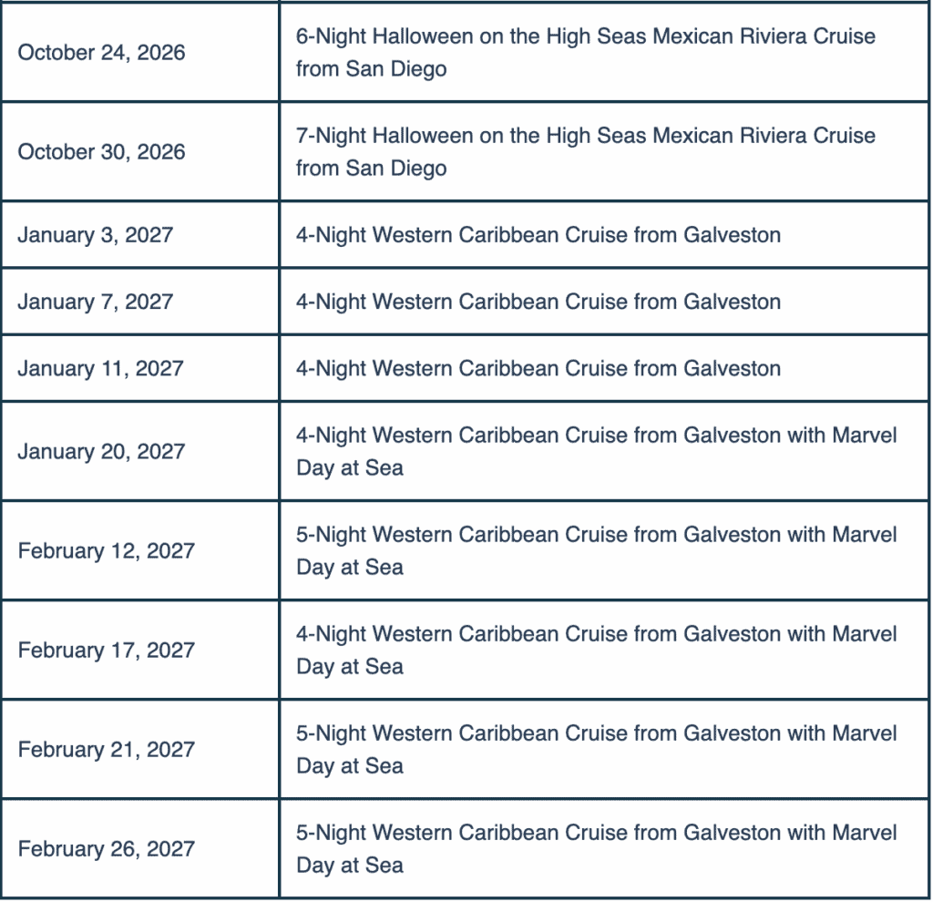Select the cruise description in the January 3 row
Viewport: 933px width, 902px height.
point(538,235)
